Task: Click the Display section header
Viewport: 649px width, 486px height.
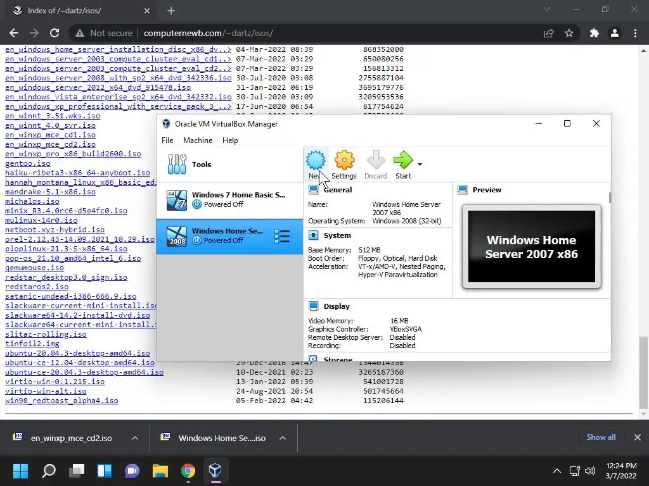Action: coord(337,307)
